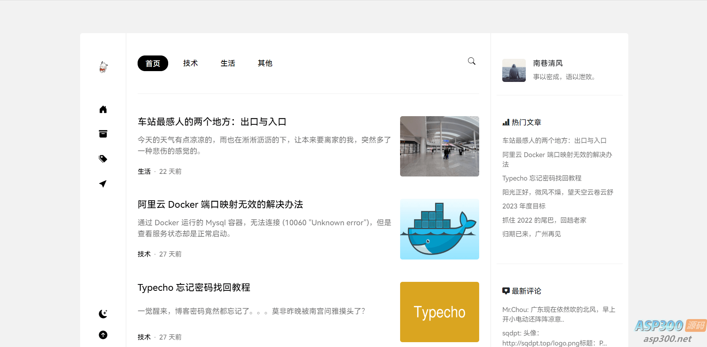
Task: Open the 其他 menu item
Action: 265,63
